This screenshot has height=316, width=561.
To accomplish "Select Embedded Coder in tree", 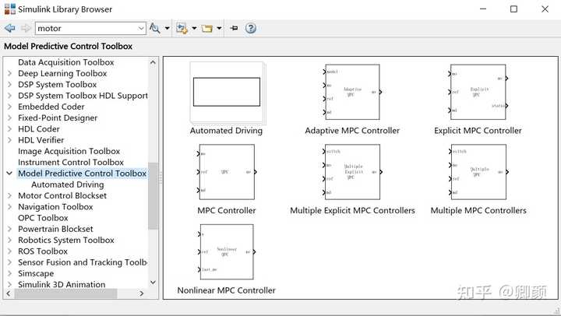I will tap(51, 107).
